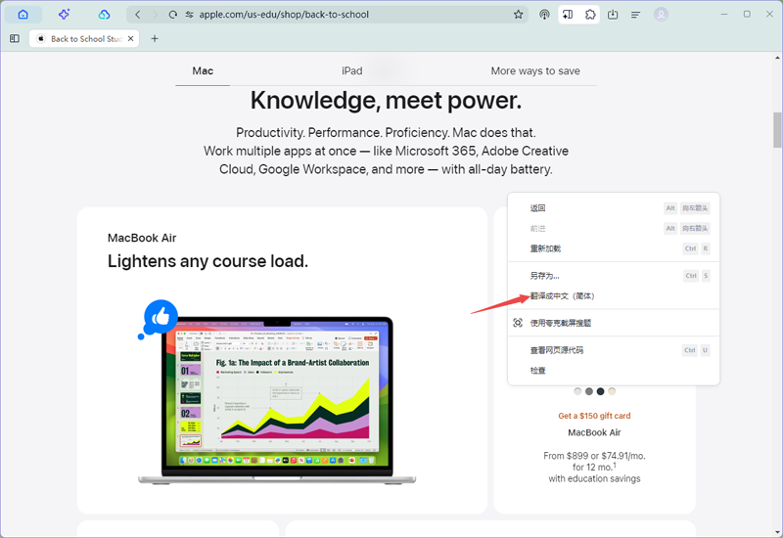Choose 翻译成中文（简体） menu entry
The width and height of the screenshot is (783, 538).
614,296
